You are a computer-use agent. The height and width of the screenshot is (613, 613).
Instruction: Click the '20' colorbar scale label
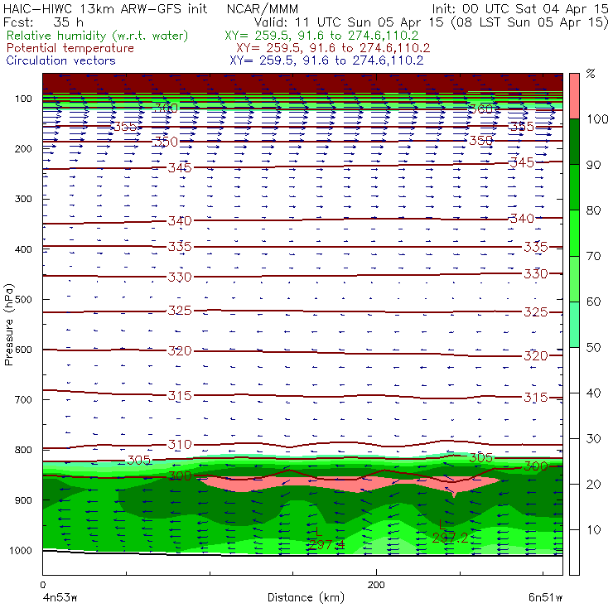click(593, 485)
